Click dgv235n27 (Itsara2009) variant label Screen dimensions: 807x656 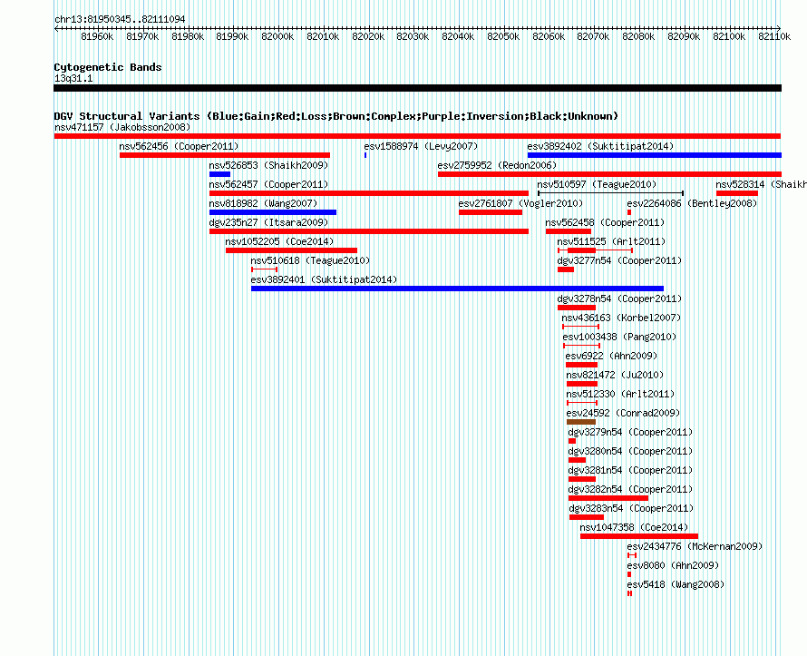(268, 222)
